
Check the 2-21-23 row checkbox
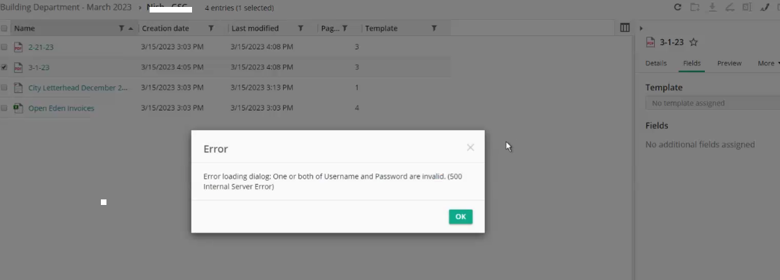[x=4, y=47]
